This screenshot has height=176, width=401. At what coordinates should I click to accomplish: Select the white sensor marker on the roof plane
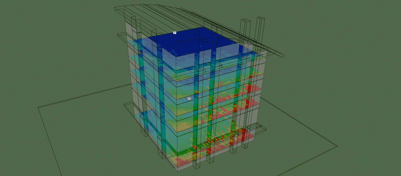175,33
